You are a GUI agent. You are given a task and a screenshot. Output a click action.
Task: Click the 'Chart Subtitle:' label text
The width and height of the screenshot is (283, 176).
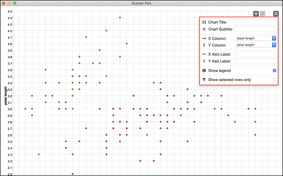tap(221, 29)
